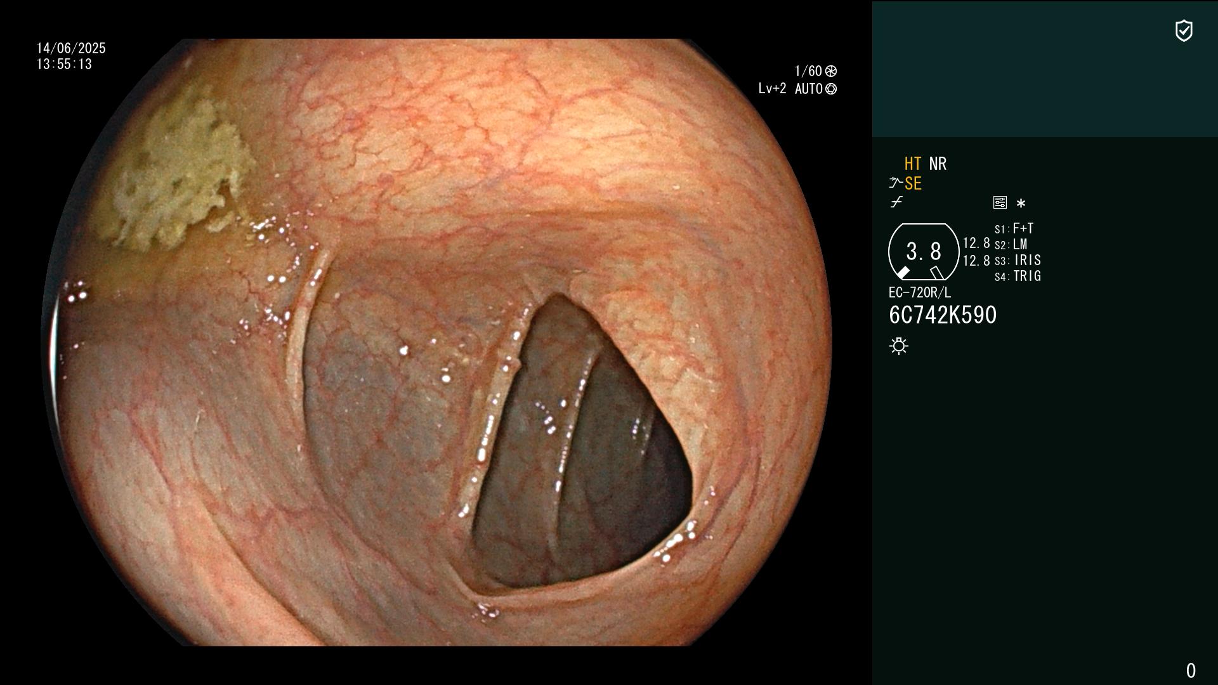Click the date 14/06/2025
The image size is (1218, 685).
pos(71,48)
